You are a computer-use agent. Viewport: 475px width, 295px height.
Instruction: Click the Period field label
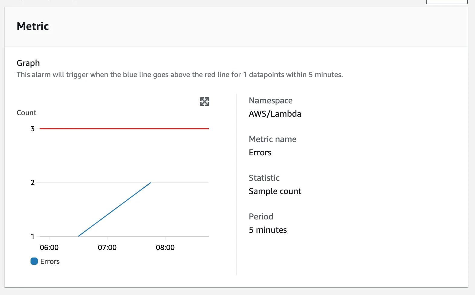(261, 217)
